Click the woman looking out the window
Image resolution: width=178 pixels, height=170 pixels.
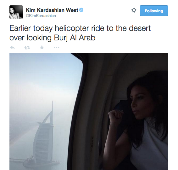tap(136, 121)
